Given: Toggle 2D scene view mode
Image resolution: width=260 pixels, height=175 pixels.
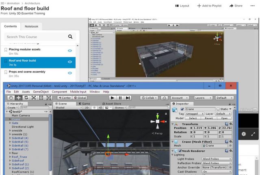Looking at the screenshot, I should [x=87, y=107].
